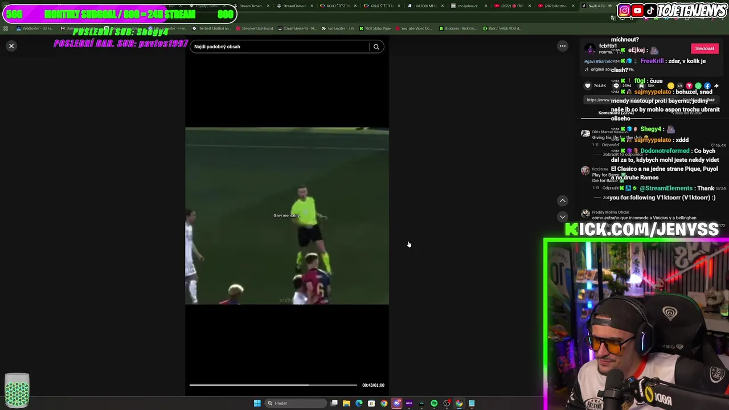Open Notepad app from taskbar

(472, 403)
